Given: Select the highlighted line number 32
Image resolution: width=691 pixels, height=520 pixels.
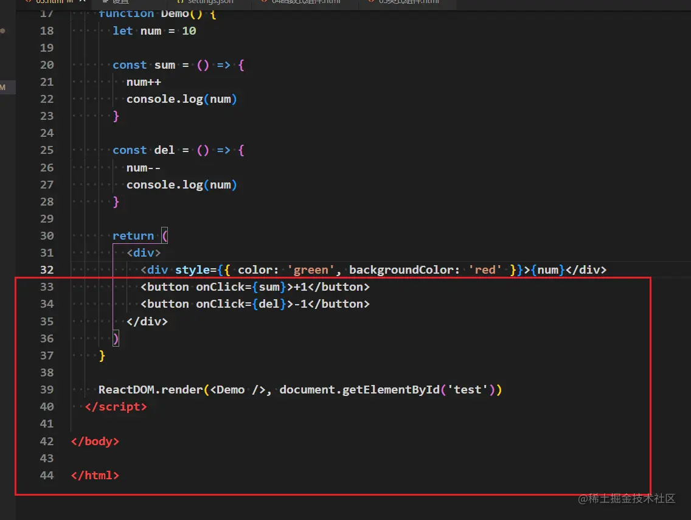Looking at the screenshot, I should coord(47,269).
